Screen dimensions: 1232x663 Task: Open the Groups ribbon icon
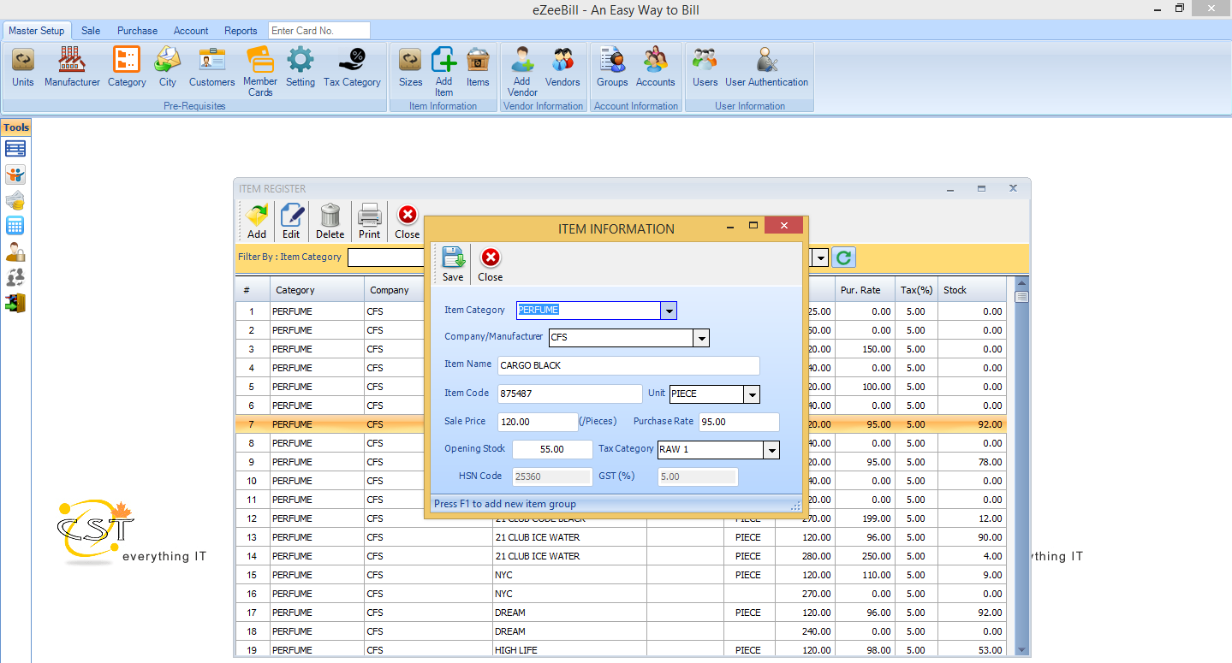612,68
